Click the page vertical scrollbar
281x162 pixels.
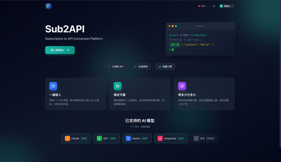[280, 73]
